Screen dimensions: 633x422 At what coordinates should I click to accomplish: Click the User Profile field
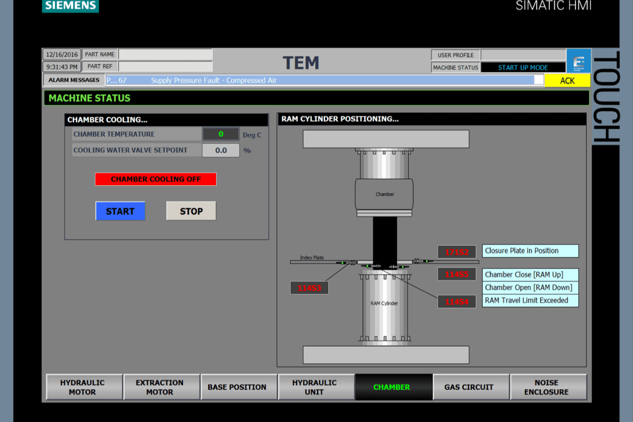(523, 55)
